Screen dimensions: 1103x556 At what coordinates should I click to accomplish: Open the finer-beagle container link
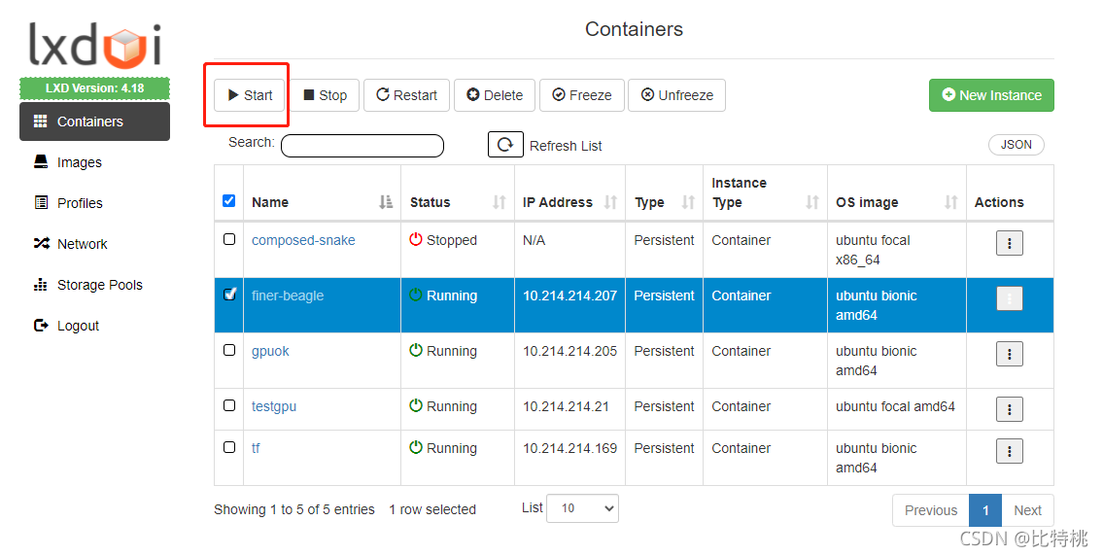coord(288,295)
